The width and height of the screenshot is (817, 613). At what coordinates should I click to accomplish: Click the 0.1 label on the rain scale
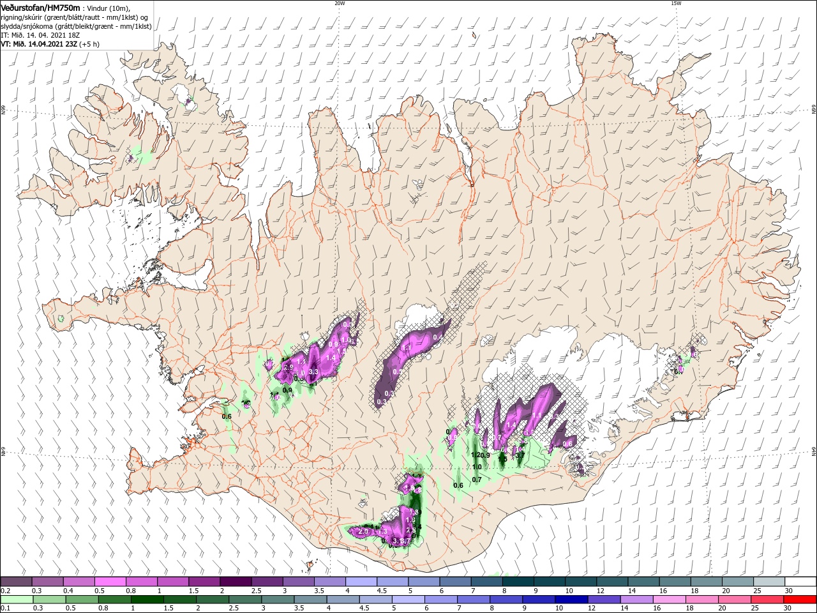[4, 609]
